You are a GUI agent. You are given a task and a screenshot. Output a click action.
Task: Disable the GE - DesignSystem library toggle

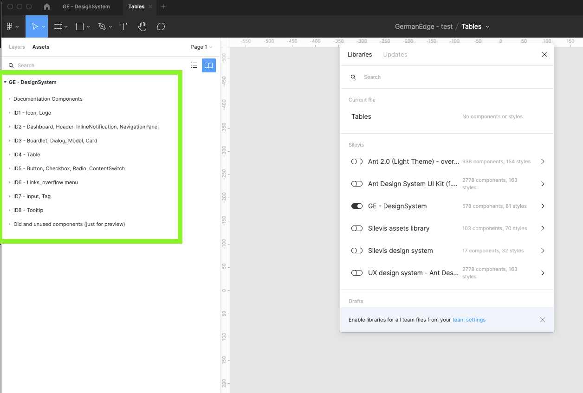tap(356, 206)
